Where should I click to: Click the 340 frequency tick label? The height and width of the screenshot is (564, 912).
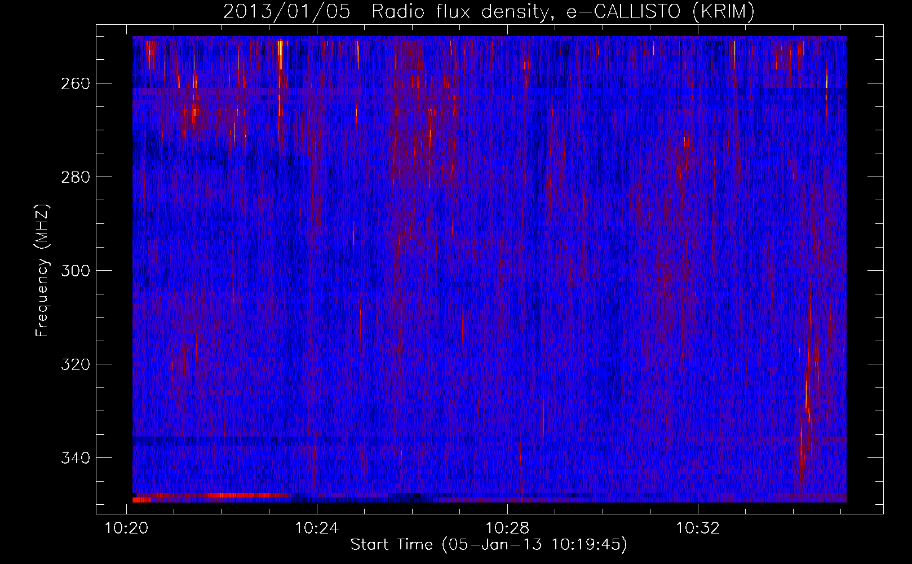pos(74,458)
